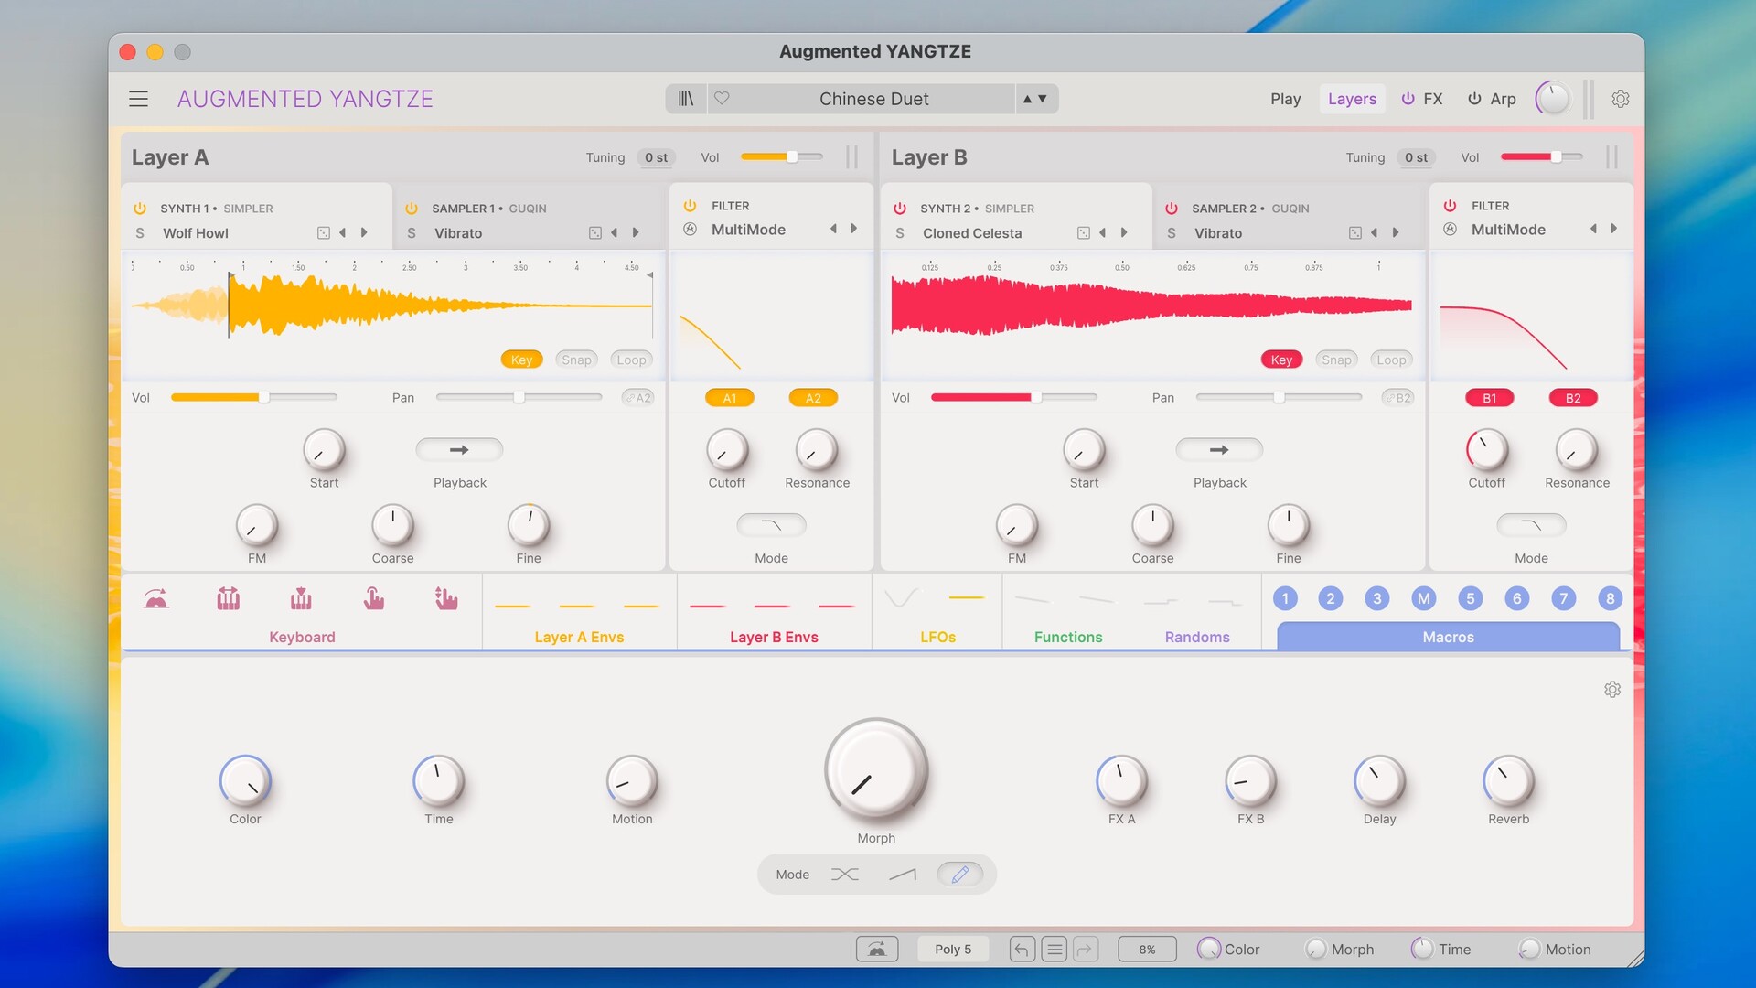Toggle Synth 2 power button
Image resolution: width=1756 pixels, height=988 pixels.
(x=900, y=209)
